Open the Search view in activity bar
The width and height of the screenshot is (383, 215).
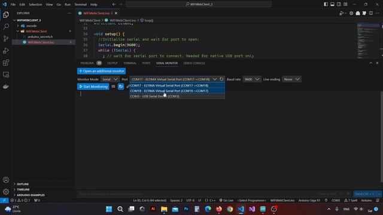coord(6,26)
